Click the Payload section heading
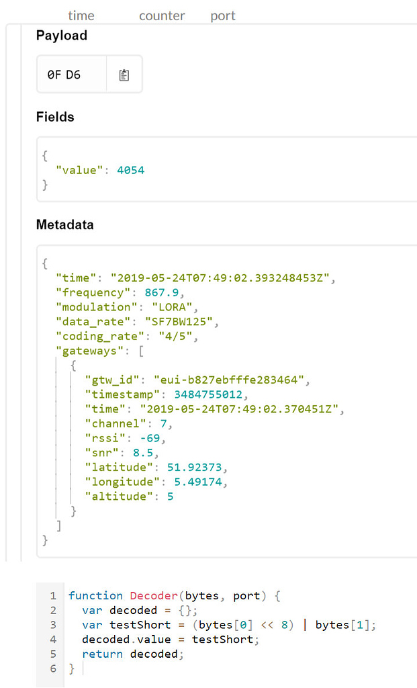417x688 pixels. pos(61,36)
